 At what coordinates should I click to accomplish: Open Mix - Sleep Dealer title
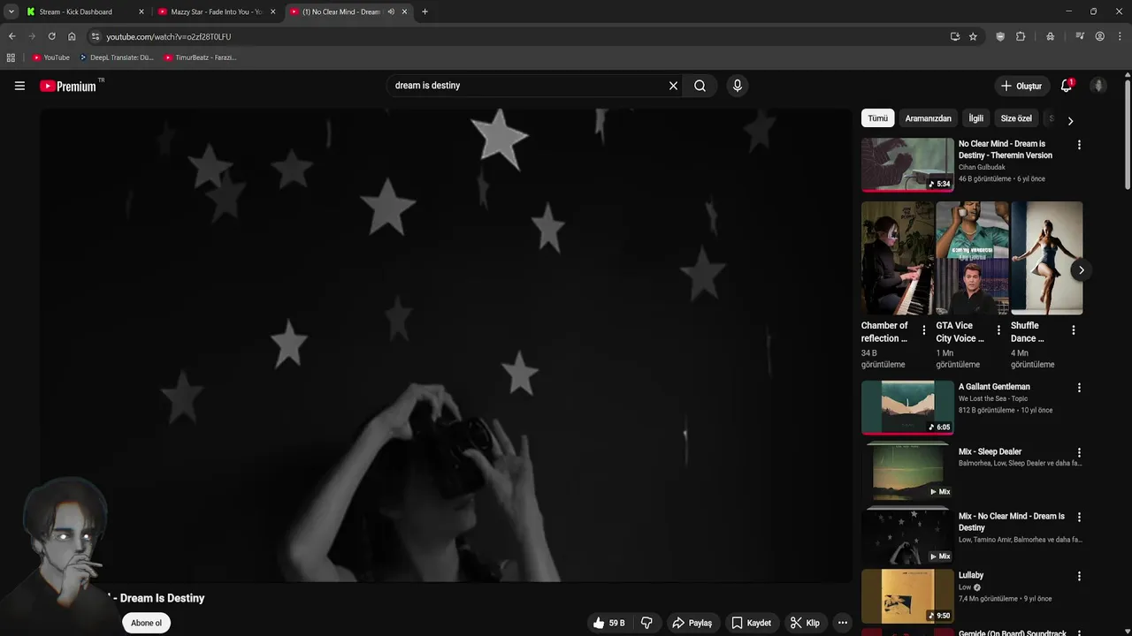tap(990, 451)
